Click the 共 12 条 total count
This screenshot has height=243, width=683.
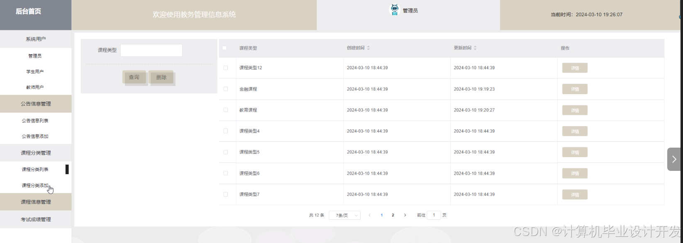[x=317, y=215]
